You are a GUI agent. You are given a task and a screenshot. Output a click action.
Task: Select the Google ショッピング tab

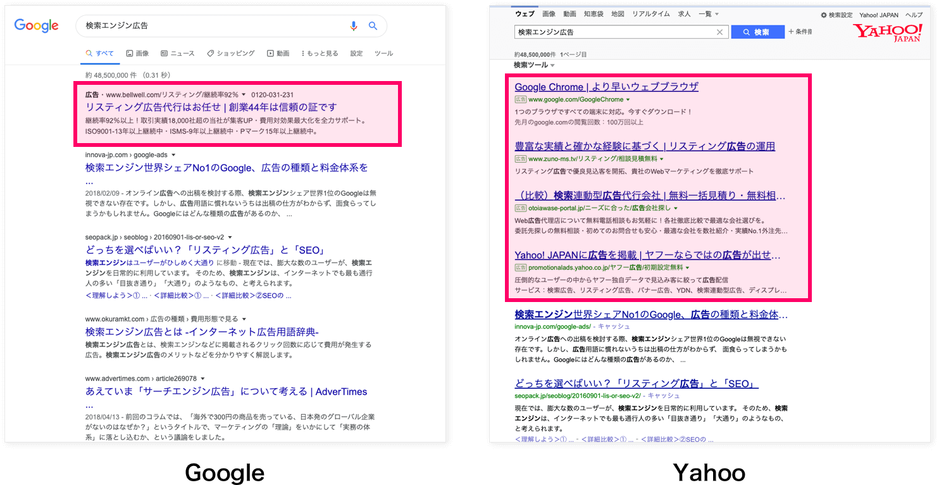coord(231,53)
